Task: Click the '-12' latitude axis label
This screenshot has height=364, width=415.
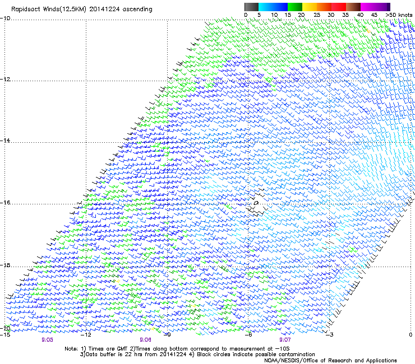Action: pyautogui.click(x=5, y=80)
